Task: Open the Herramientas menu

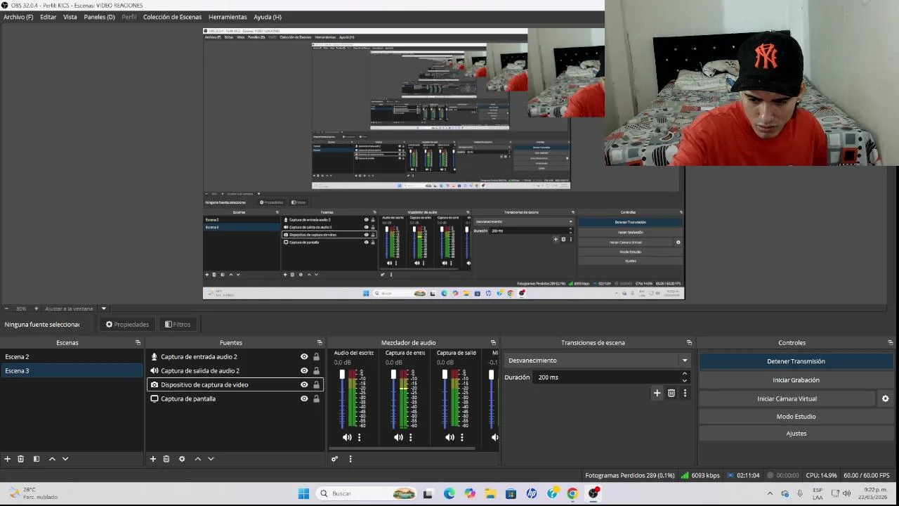Action: tap(228, 17)
